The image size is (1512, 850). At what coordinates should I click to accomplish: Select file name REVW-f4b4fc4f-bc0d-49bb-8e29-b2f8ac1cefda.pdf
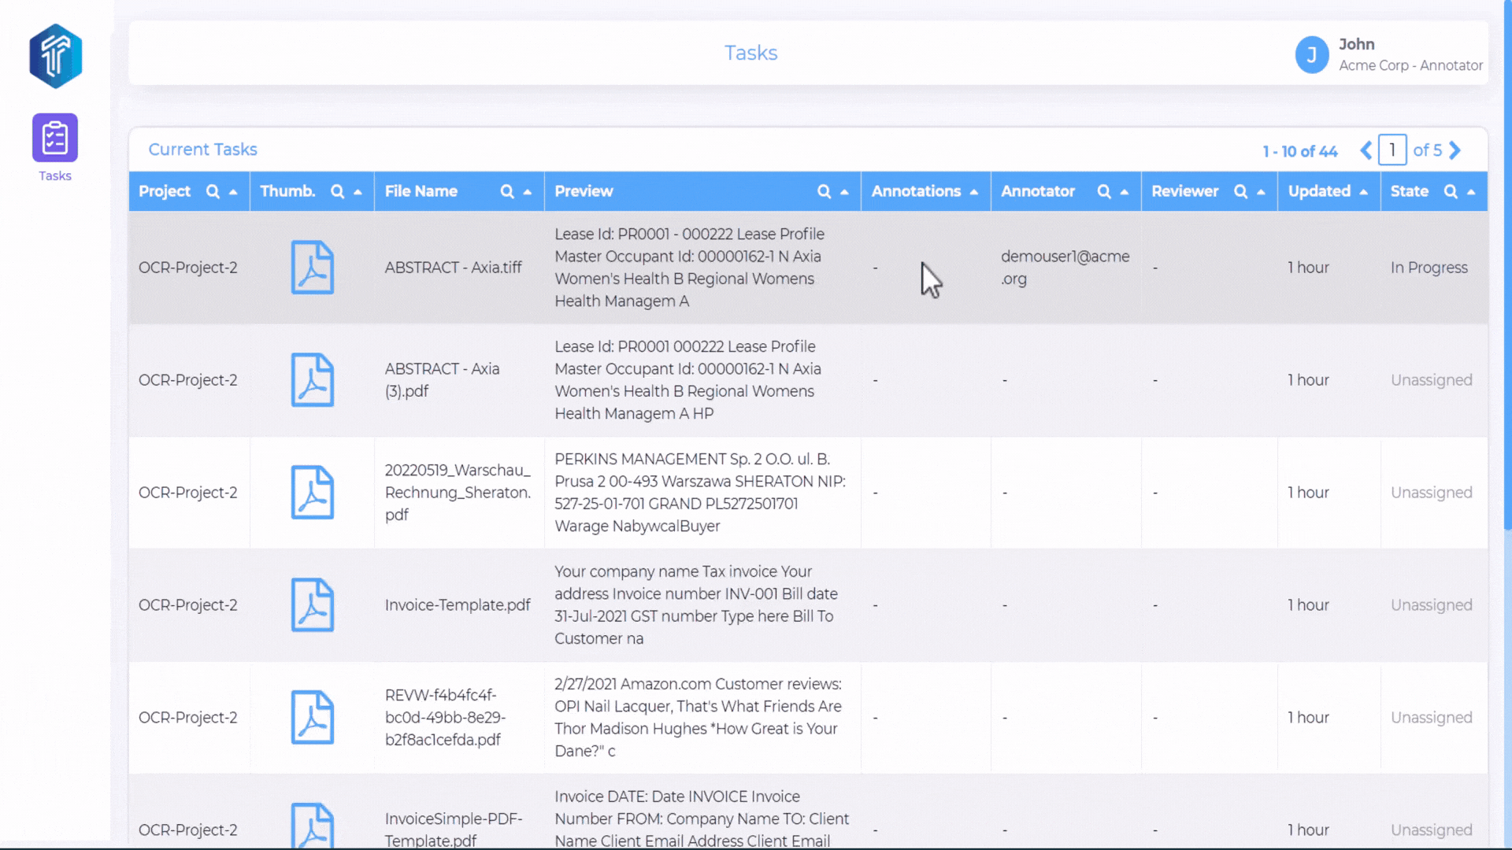(x=446, y=718)
